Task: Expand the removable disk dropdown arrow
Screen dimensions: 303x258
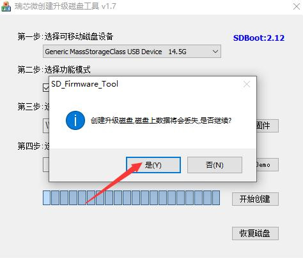Action: (215, 52)
